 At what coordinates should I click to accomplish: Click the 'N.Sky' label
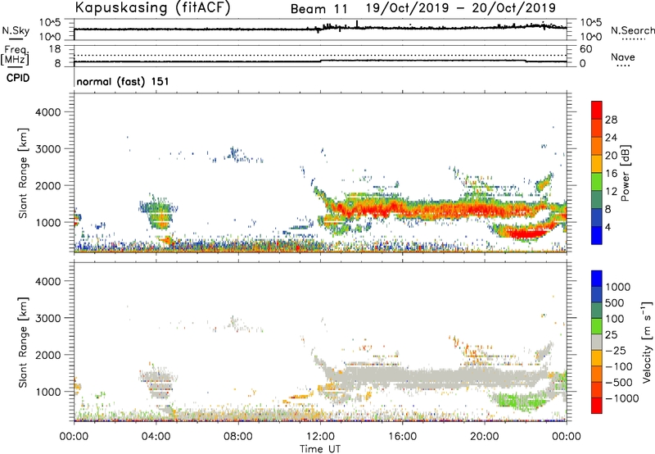tap(16, 30)
